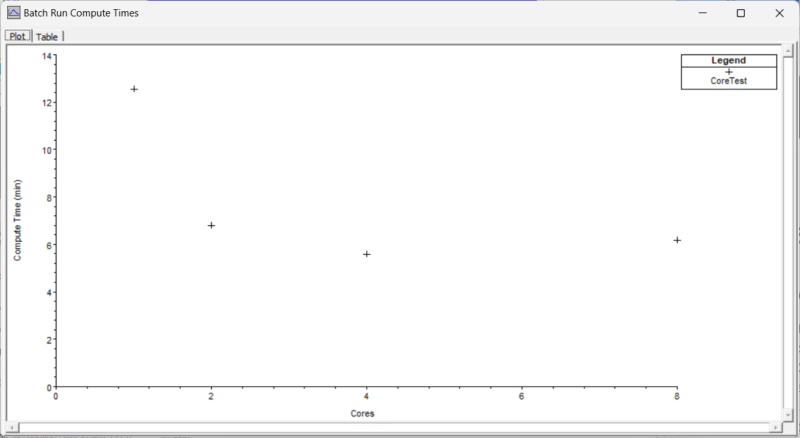Select the CoreTest legend entry

tap(728, 81)
